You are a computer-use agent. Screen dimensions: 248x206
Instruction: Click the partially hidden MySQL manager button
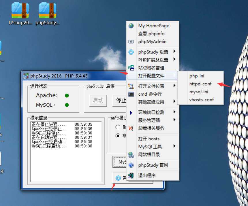click(x=120, y=162)
